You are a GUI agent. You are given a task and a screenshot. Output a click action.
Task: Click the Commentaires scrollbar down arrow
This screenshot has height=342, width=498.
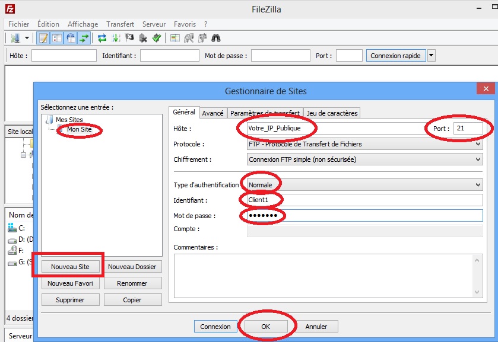tap(477, 292)
